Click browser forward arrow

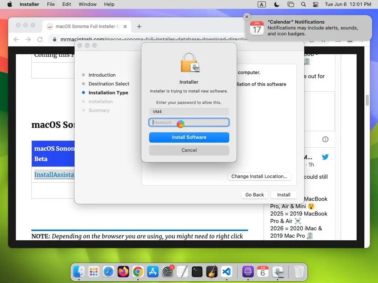coord(28,39)
